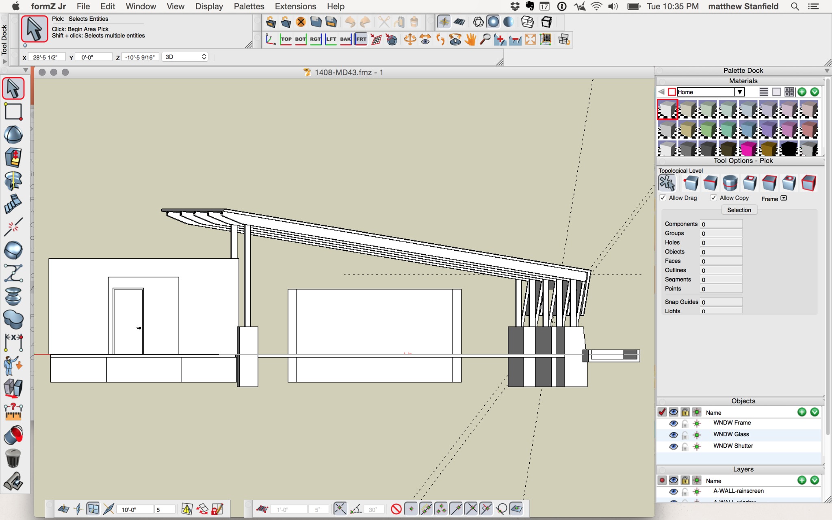Uncheck the Allow Drag checkbox
Viewport: 832px width, 520px height.
click(x=663, y=198)
